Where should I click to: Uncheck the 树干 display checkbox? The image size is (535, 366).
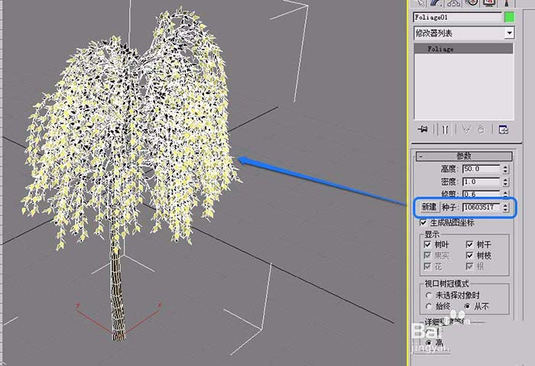[x=469, y=245]
